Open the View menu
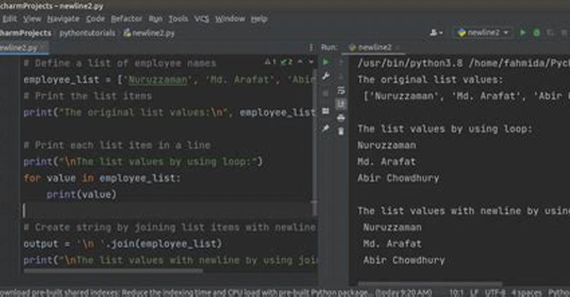Image resolution: width=570 pixels, height=297 pixels. click(x=32, y=19)
